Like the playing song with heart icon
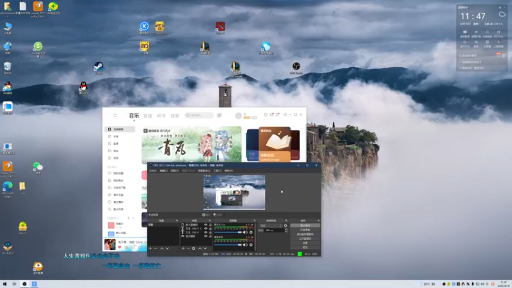The width and height of the screenshot is (512, 288). (120, 247)
